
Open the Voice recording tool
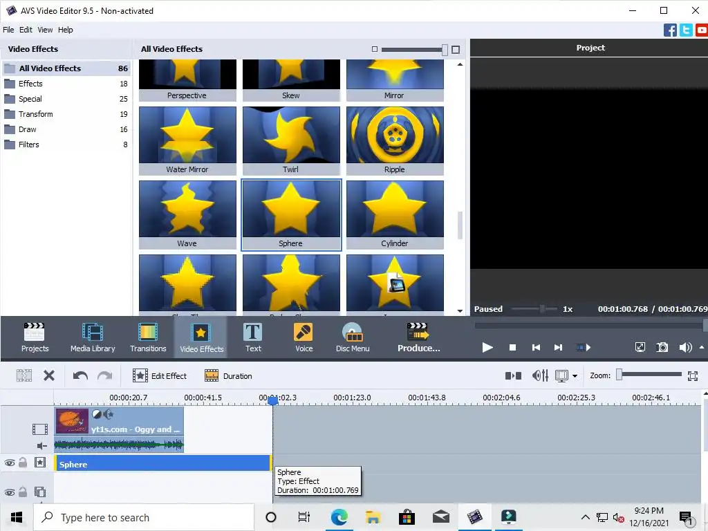click(x=304, y=337)
